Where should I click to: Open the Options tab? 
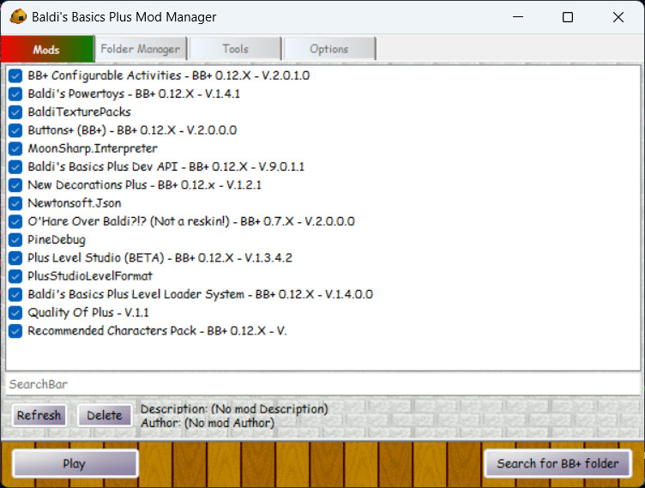click(x=329, y=49)
